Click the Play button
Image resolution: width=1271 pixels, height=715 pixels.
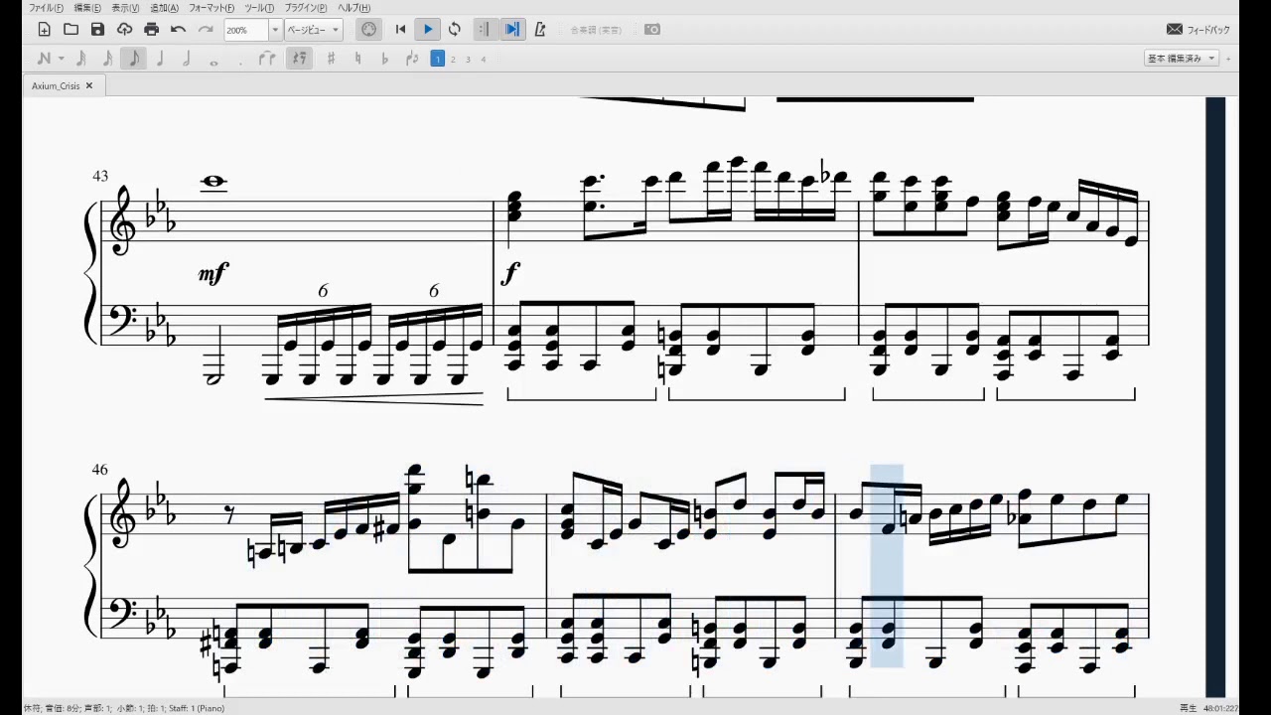click(x=428, y=30)
